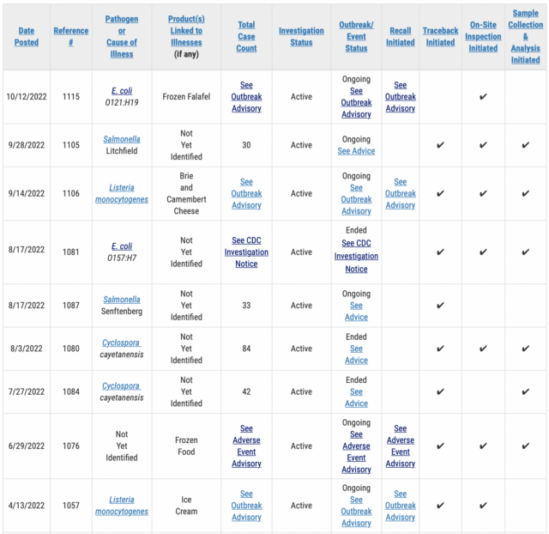Open Listeria monocytogenes link in row 1057
Image resolution: width=549 pixels, height=534 pixels.
[122, 506]
